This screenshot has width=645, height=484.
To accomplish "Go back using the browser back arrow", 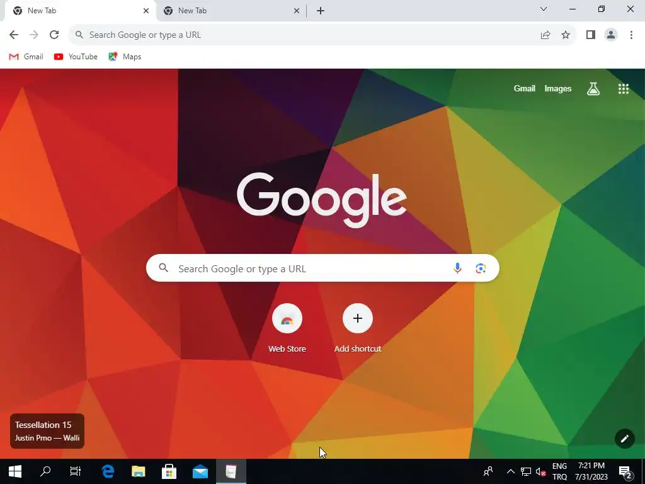I will click(14, 35).
